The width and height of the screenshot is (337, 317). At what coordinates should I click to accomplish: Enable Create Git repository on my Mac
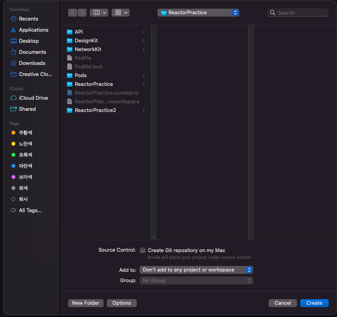coord(143,250)
